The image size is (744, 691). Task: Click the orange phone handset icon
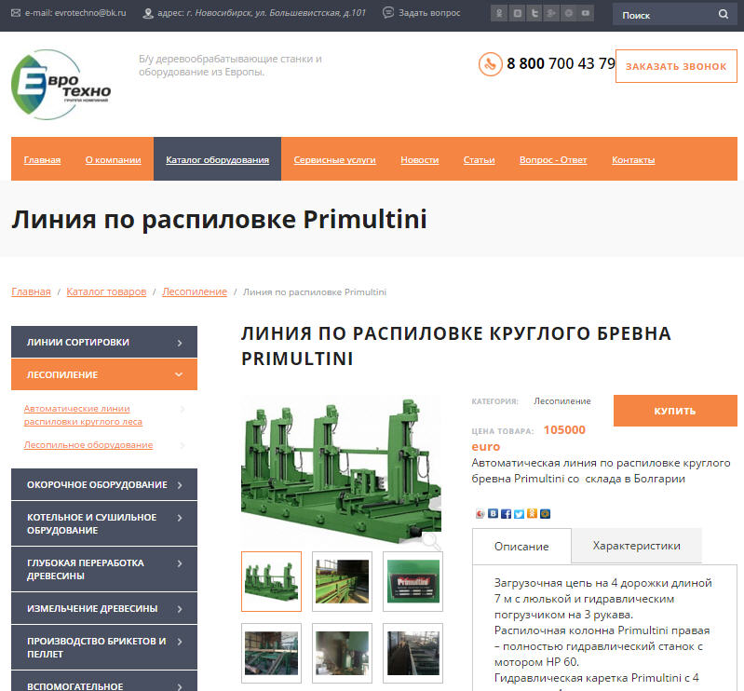point(490,64)
